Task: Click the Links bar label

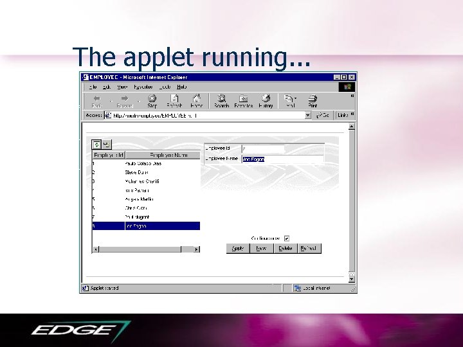Action: [343, 115]
